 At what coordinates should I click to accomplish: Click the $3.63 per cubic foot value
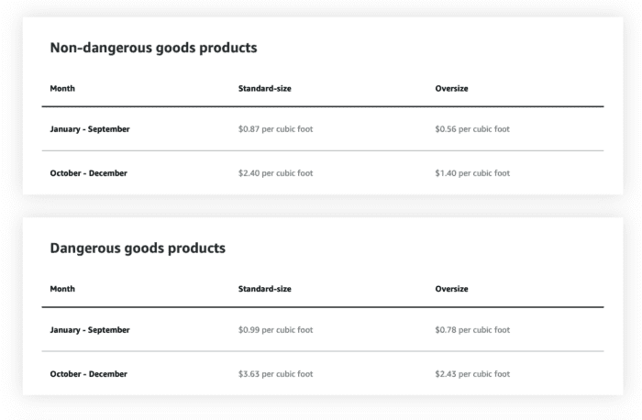275,374
